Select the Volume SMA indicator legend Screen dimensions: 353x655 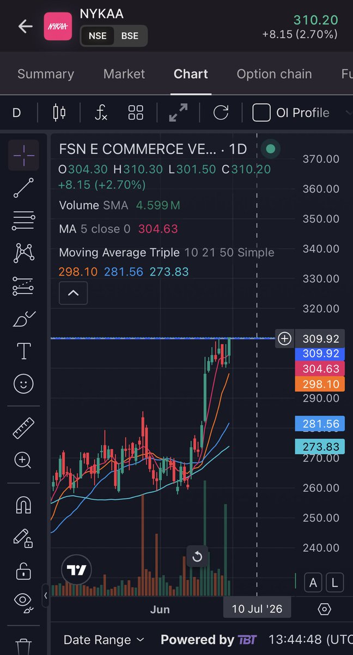click(119, 205)
